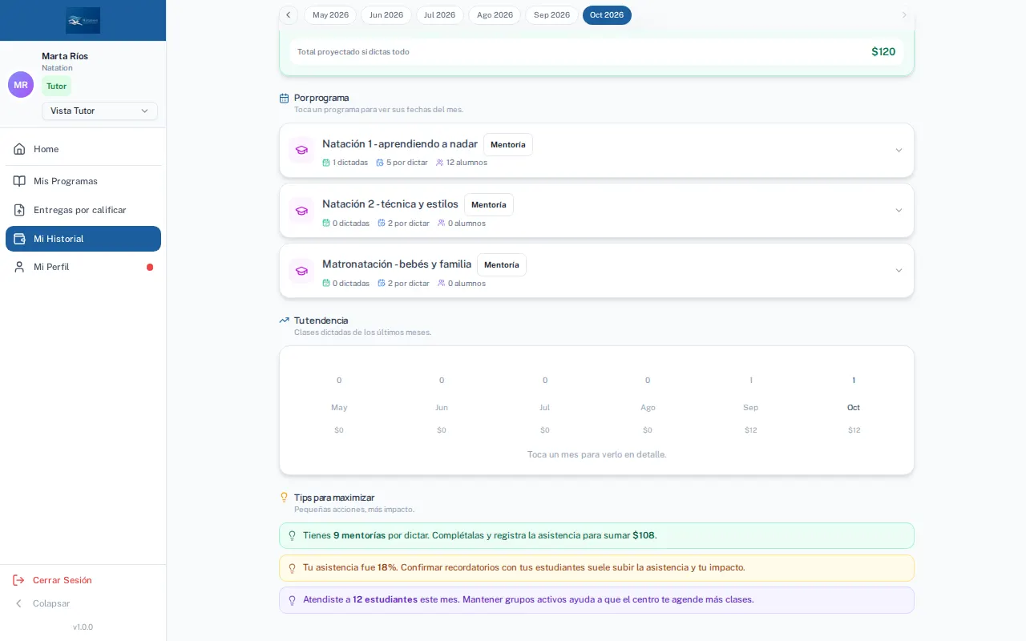1026x641 pixels.
Task: Click Mentoría badge on Natación 1
Action: 508,145
